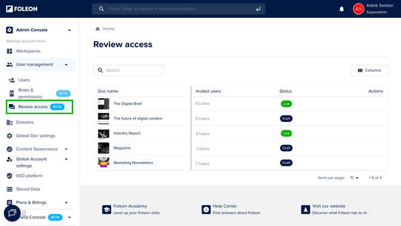The image size is (401, 226).
Task: Open the chat support bubble
Action: [12, 213]
